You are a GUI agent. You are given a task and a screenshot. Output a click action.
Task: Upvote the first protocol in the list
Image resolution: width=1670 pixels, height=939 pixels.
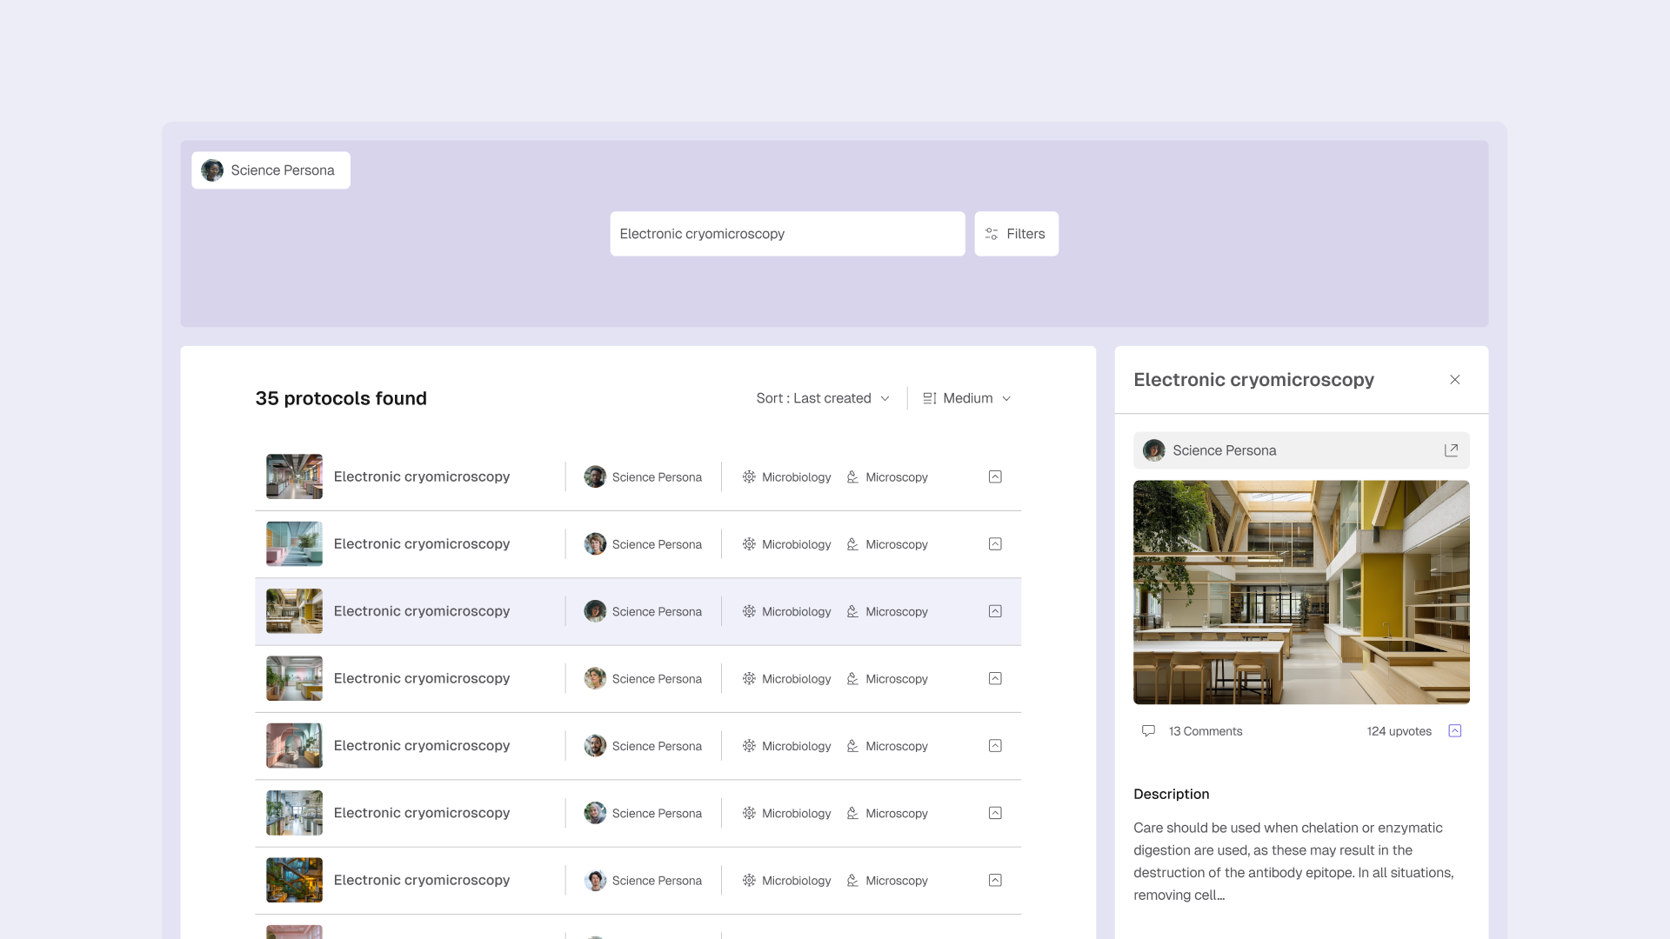click(x=995, y=476)
